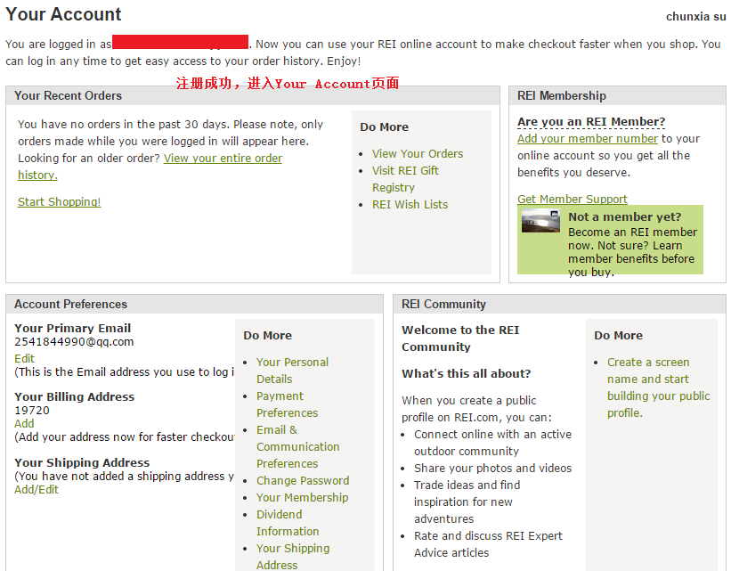The width and height of the screenshot is (731, 571).
Task: Open Dividend Information link
Action: [x=288, y=523]
